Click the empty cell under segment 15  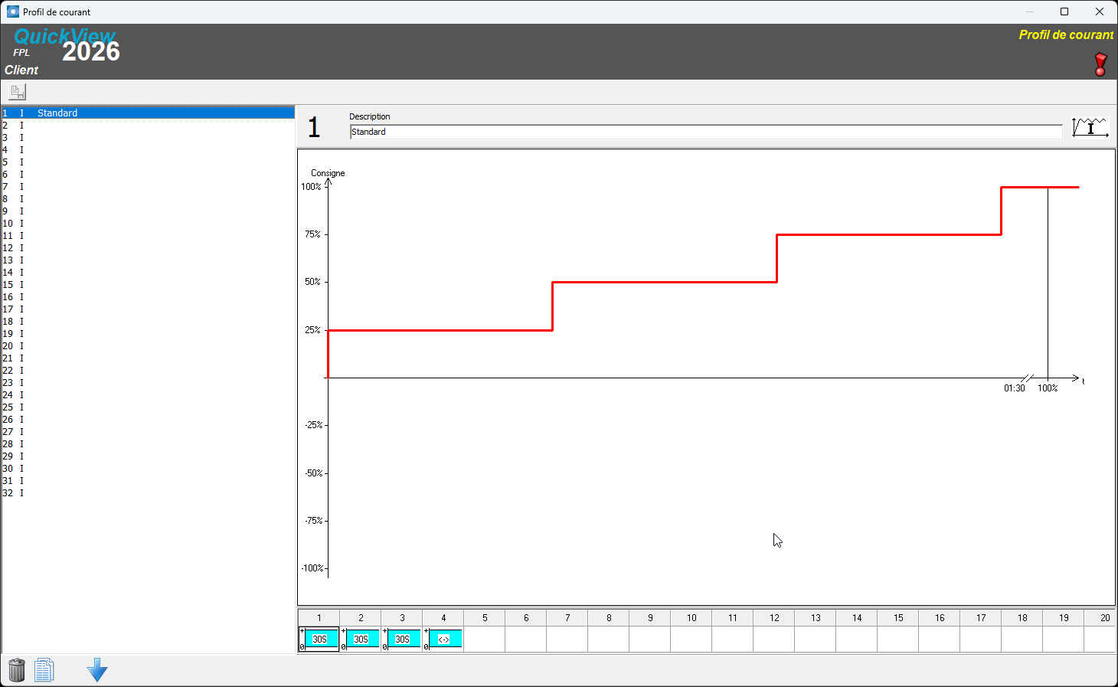click(x=898, y=639)
